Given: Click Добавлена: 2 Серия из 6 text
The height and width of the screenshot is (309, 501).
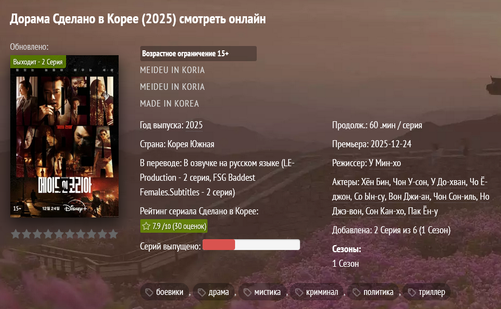Looking at the screenshot, I should (x=392, y=230).
